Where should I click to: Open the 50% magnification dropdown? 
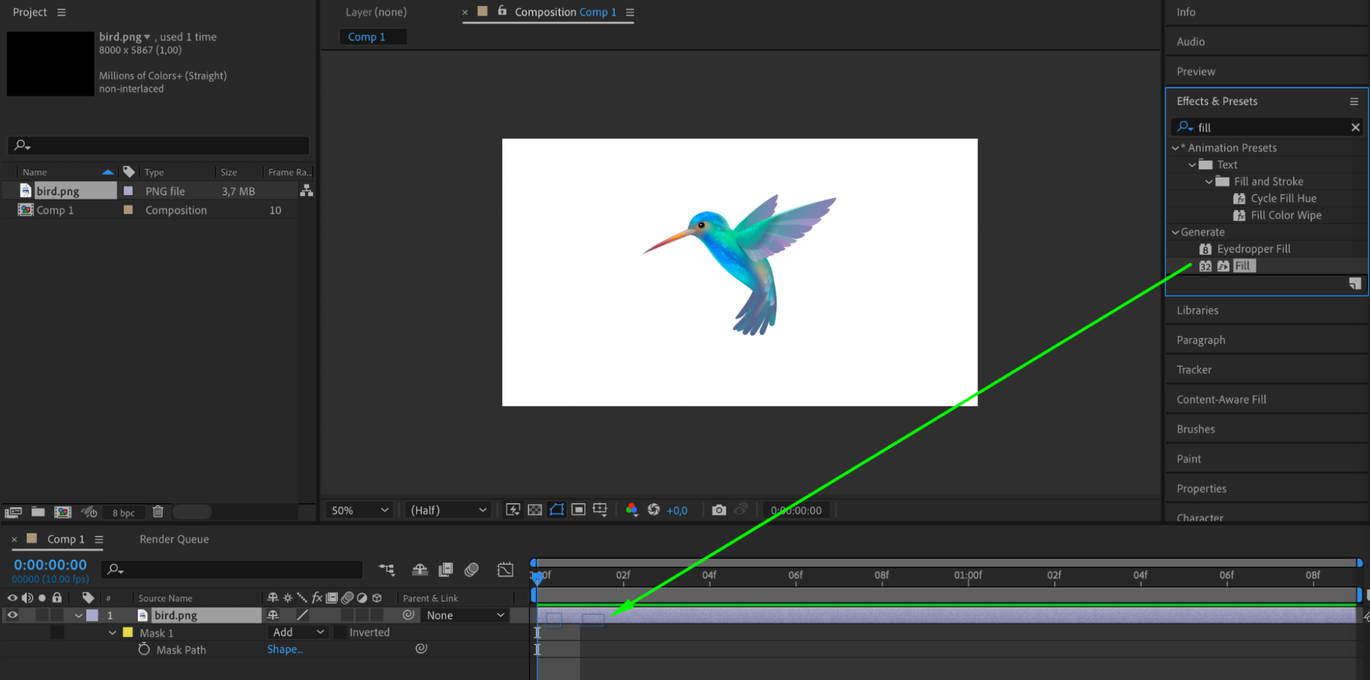(x=359, y=510)
